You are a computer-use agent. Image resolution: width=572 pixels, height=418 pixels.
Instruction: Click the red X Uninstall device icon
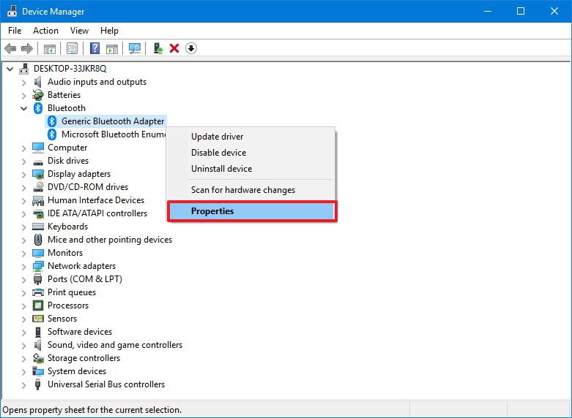(174, 48)
